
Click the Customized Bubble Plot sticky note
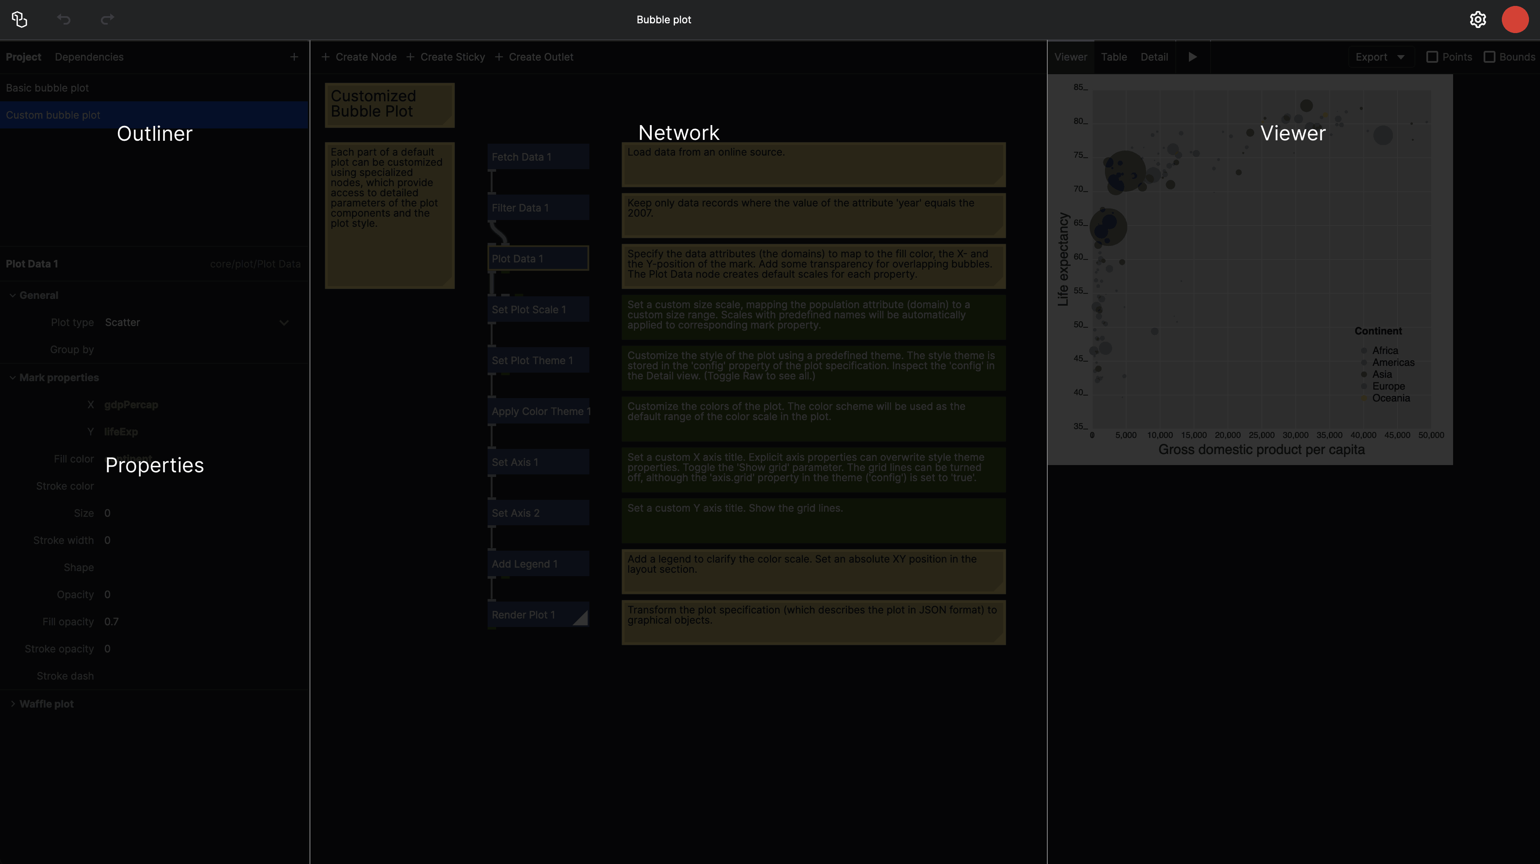tap(390, 105)
